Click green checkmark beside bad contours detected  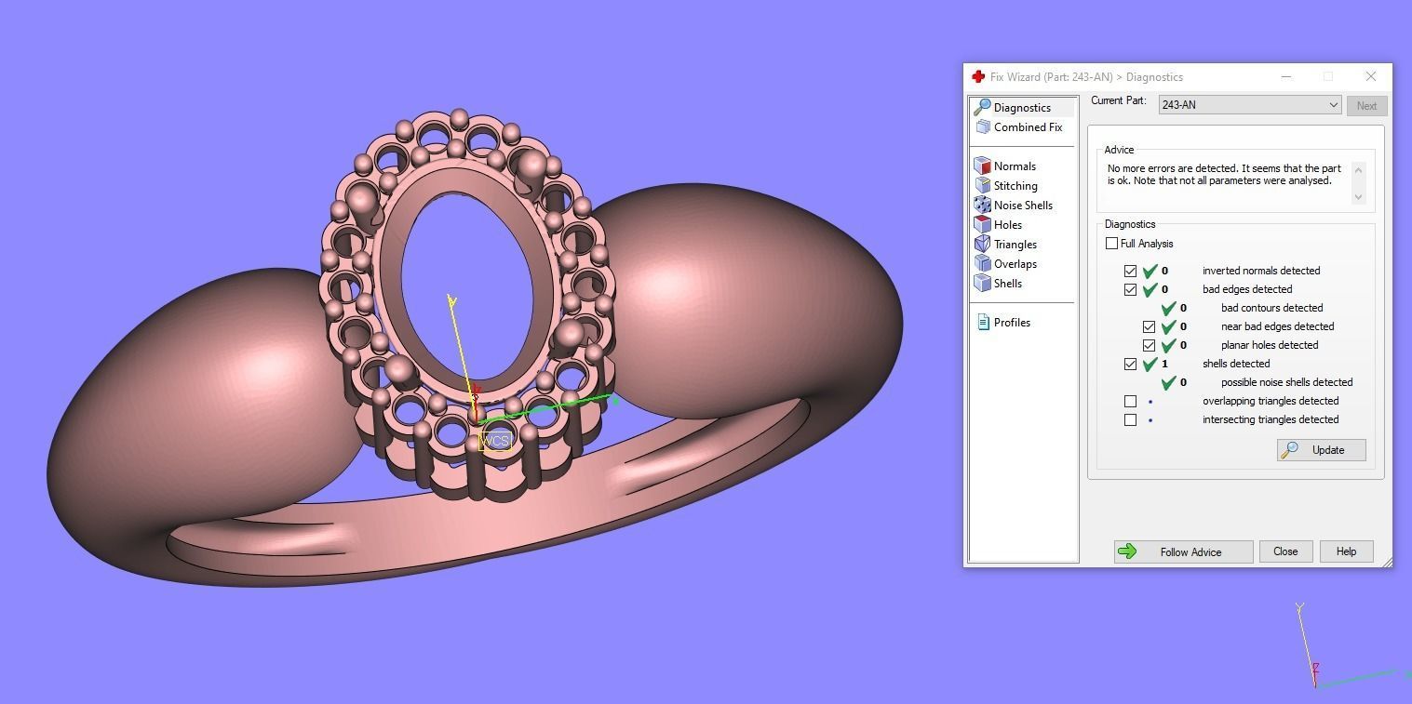tap(1169, 308)
